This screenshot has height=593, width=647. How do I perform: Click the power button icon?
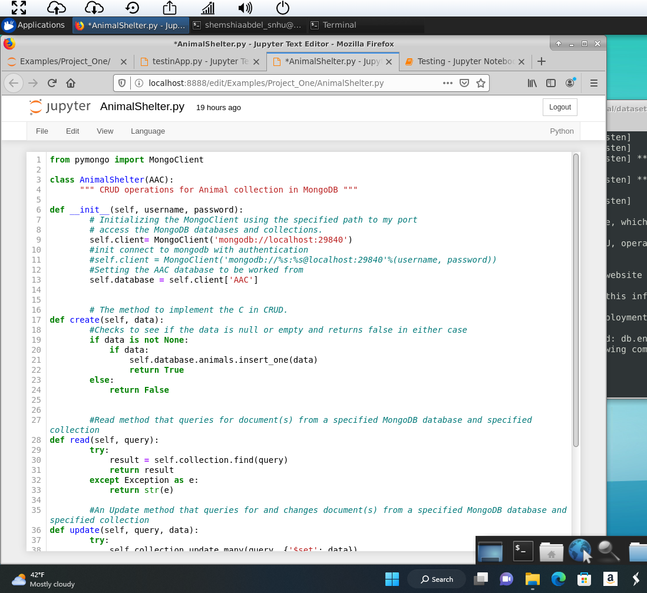pyautogui.click(x=283, y=8)
